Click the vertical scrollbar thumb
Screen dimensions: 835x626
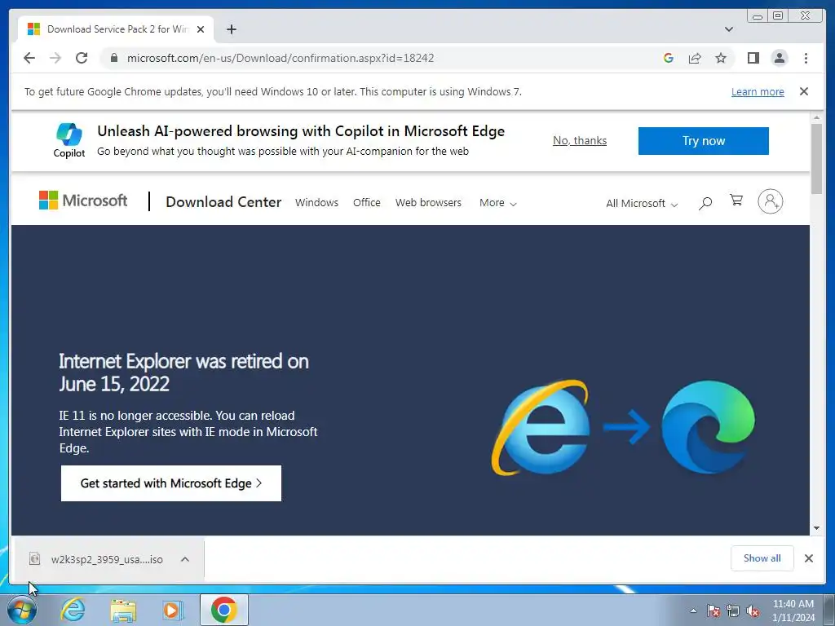tap(816, 159)
